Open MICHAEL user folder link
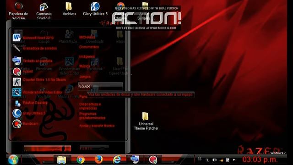The height and width of the screenshot is (165, 293). click(87, 37)
